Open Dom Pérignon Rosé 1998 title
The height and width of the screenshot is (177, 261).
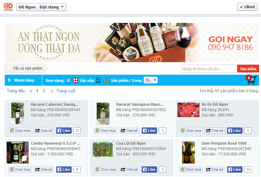coord(224,143)
